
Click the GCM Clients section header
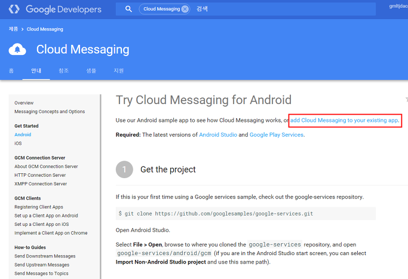pos(27,198)
